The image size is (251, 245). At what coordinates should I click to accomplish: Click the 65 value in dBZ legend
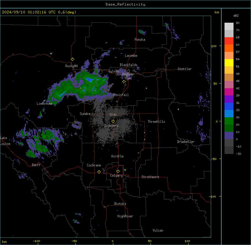[x=238, y=38]
